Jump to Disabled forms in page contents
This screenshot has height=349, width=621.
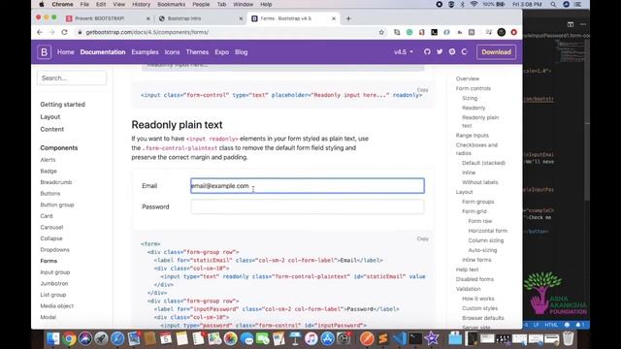[x=474, y=279]
